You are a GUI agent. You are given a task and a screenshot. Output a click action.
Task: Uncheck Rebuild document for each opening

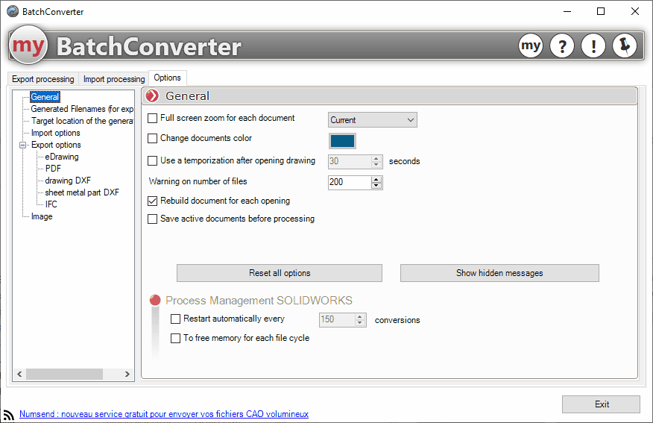(153, 201)
